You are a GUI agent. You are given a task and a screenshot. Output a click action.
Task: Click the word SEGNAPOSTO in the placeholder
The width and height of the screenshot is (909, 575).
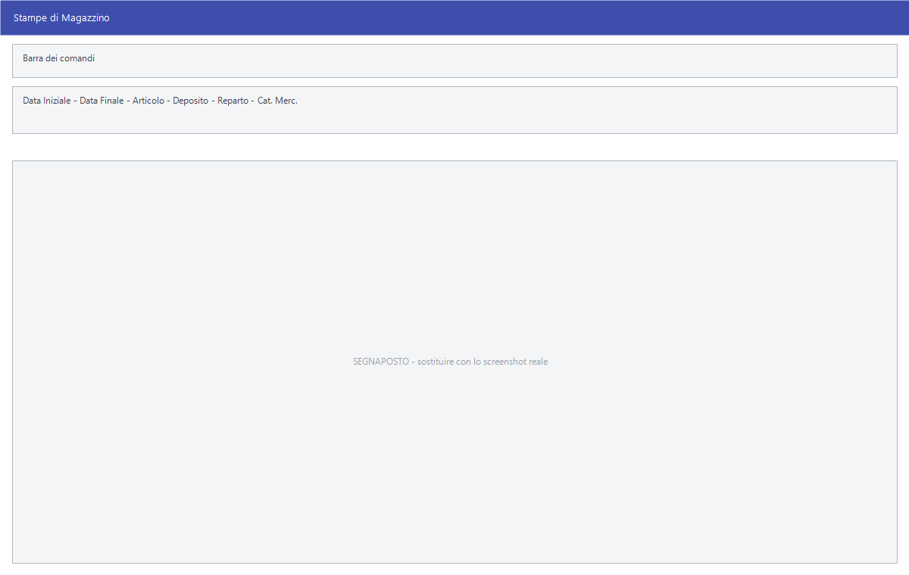(381, 362)
